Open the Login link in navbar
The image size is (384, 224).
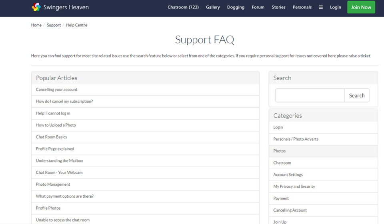click(x=335, y=7)
